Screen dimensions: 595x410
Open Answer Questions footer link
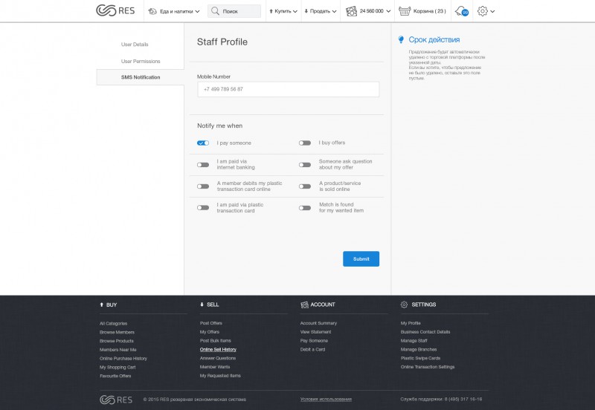tap(218, 358)
